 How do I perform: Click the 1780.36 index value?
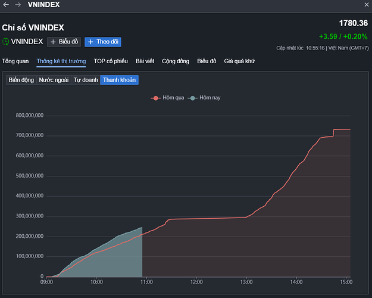[x=354, y=23]
